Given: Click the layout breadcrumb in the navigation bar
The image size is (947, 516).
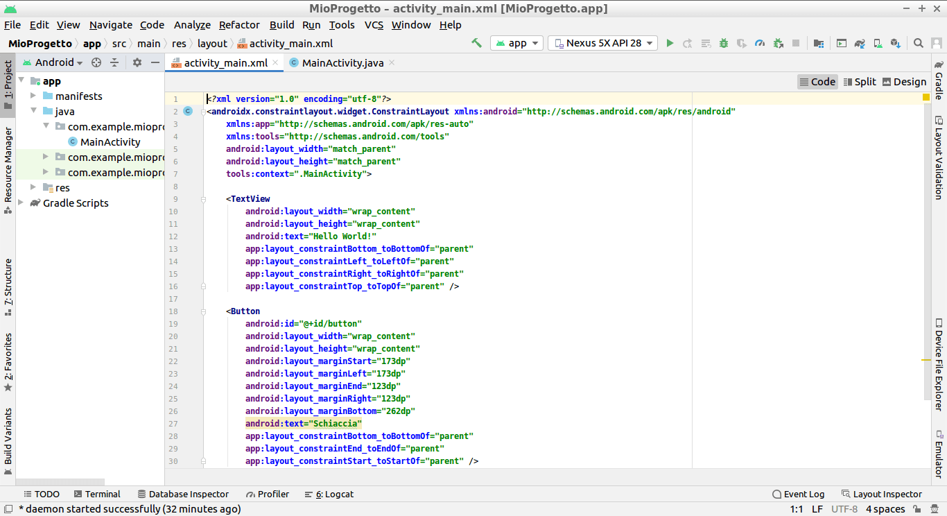Looking at the screenshot, I should pos(212,43).
